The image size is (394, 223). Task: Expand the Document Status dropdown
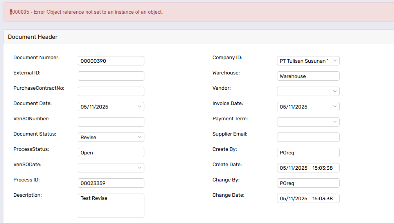coord(111,137)
